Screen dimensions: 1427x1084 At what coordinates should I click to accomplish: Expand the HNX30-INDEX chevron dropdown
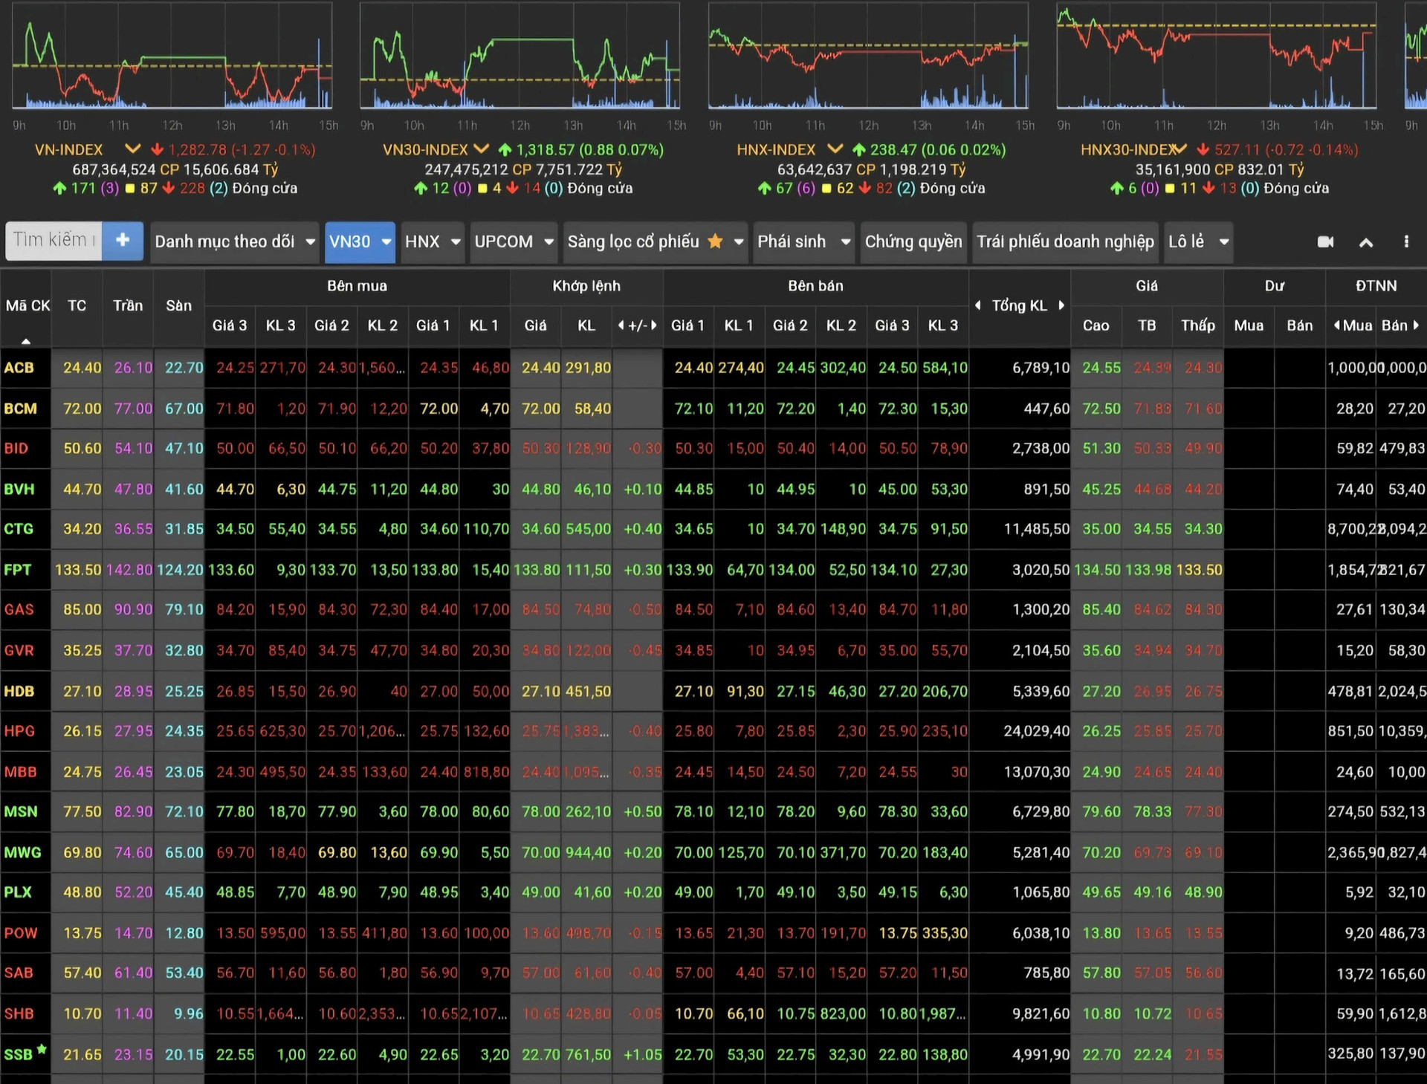click(x=1180, y=149)
